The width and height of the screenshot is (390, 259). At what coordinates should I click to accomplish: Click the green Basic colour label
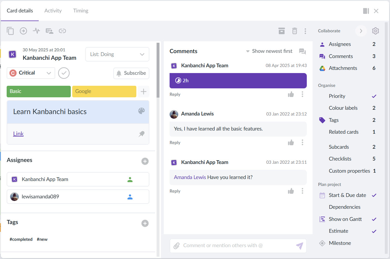pyautogui.click(x=39, y=92)
